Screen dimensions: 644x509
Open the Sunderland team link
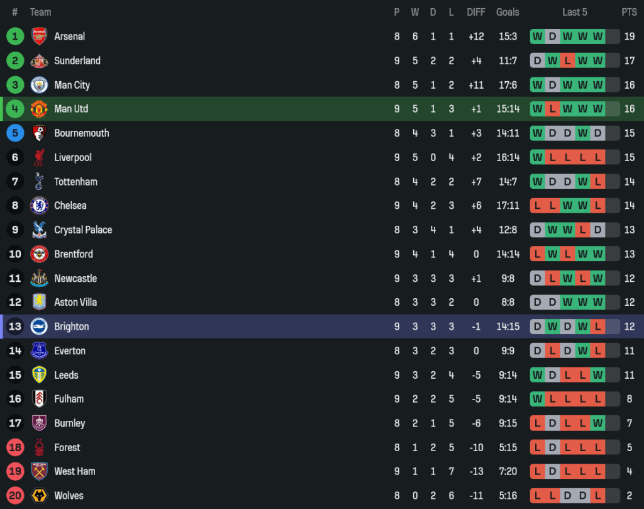[x=77, y=60]
